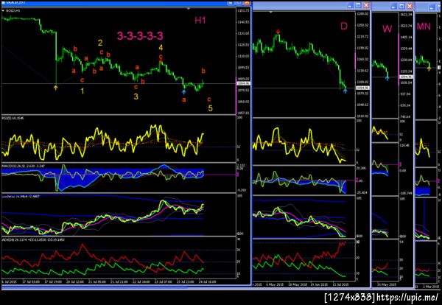Viewport: 442px width, 305px height.
Task: Click the W timeframe text label
Action: [387, 29]
